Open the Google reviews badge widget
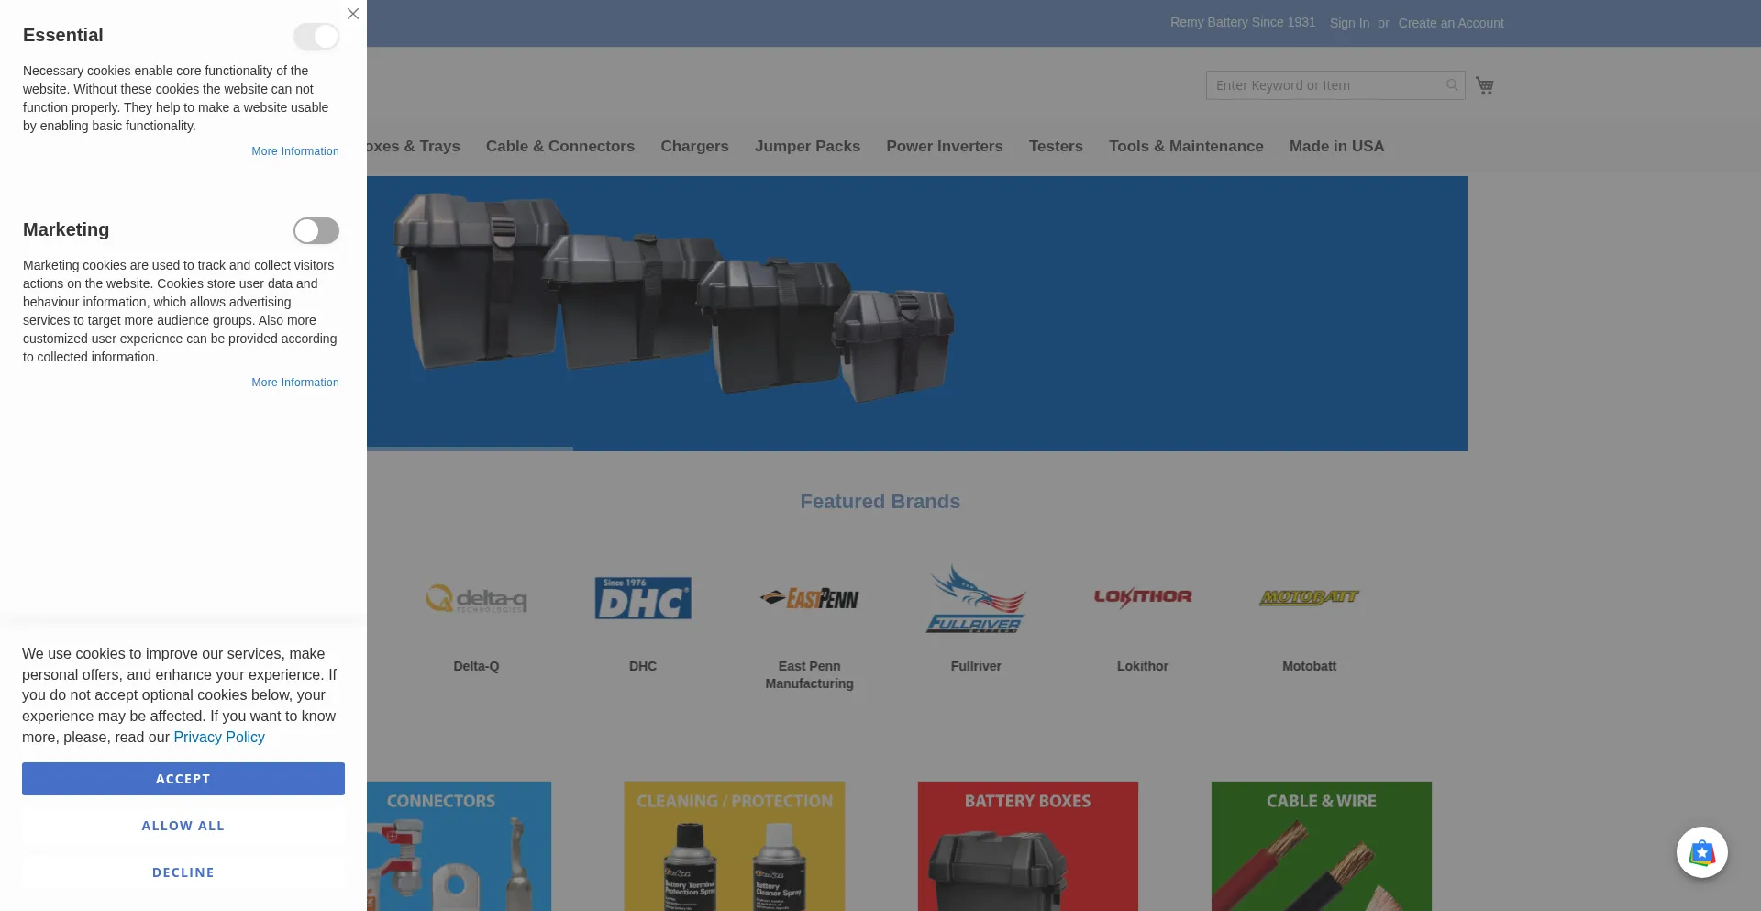Screen dimensions: 1761x911 [x=1701, y=852]
